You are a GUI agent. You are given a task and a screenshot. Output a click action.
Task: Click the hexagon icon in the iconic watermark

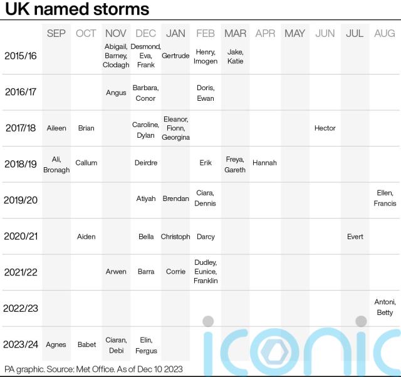coord(274,352)
